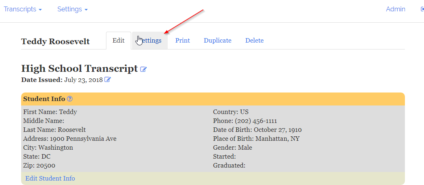The image size is (424, 185).
Task: Open the Admin link
Action: (x=396, y=9)
